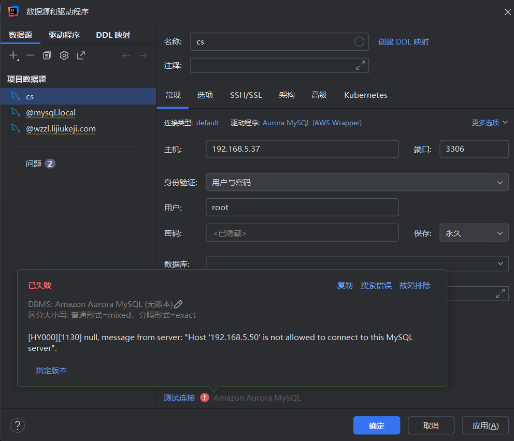Click the export data source arrow icon

coord(81,55)
